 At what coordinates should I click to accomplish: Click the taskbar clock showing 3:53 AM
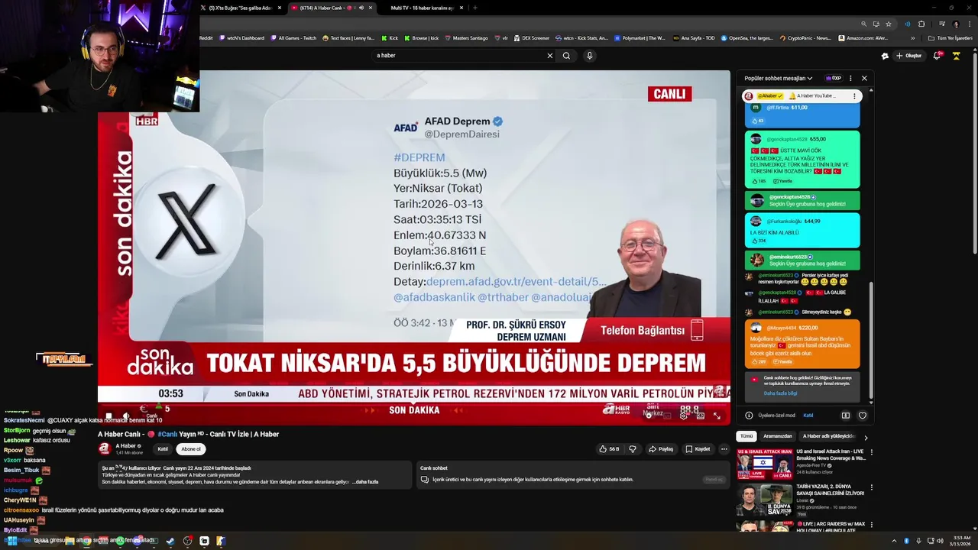pos(961,541)
